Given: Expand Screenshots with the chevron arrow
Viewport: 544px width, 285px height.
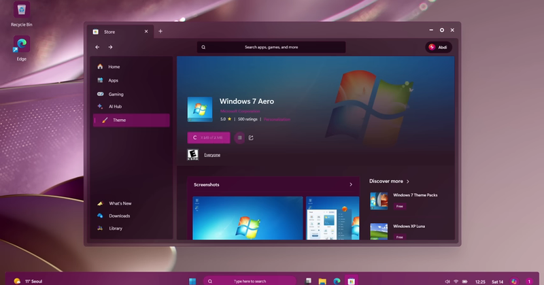Looking at the screenshot, I should (351, 185).
